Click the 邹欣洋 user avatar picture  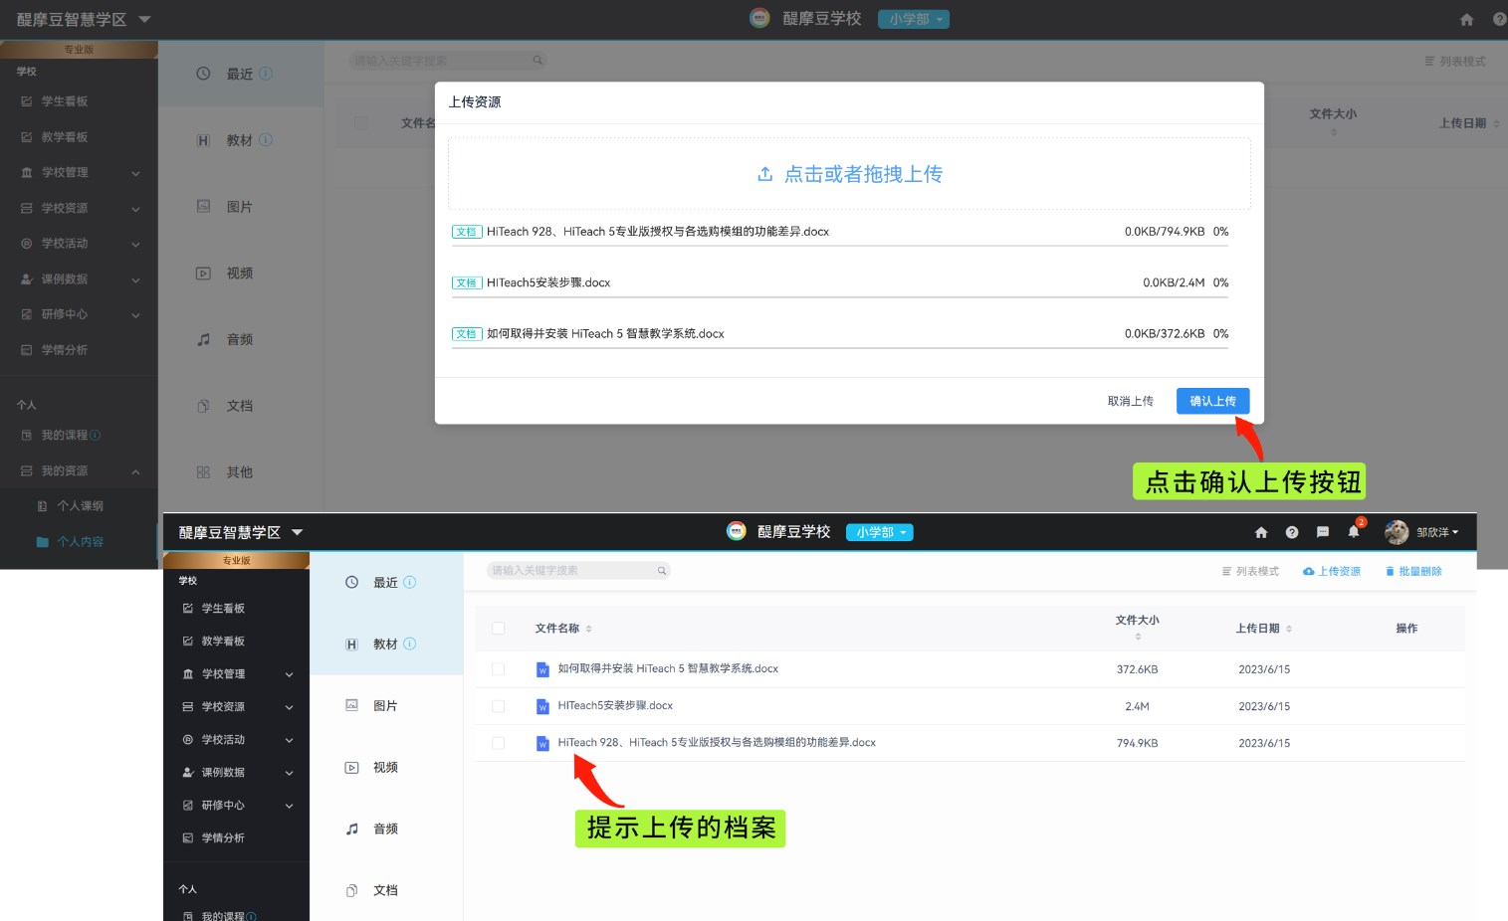click(1397, 532)
